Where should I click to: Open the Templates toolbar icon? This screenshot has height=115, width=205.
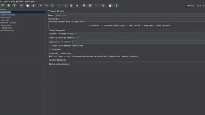click(3, 6)
